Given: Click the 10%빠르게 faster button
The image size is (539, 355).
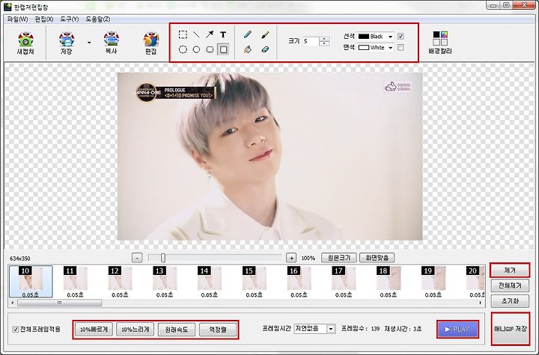Looking at the screenshot, I should click(x=94, y=330).
